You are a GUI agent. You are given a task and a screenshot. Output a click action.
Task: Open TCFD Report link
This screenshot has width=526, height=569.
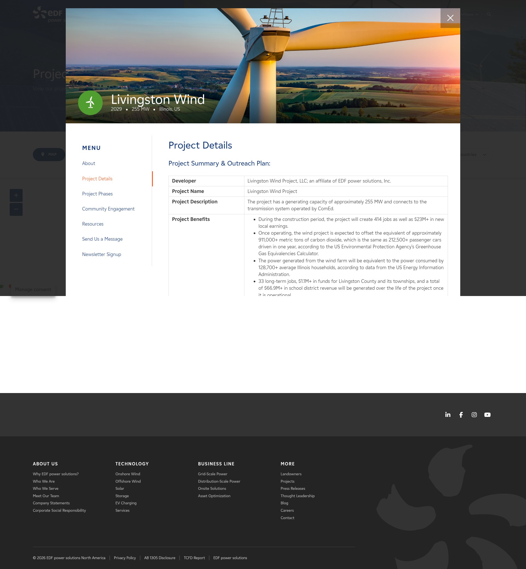pos(194,558)
